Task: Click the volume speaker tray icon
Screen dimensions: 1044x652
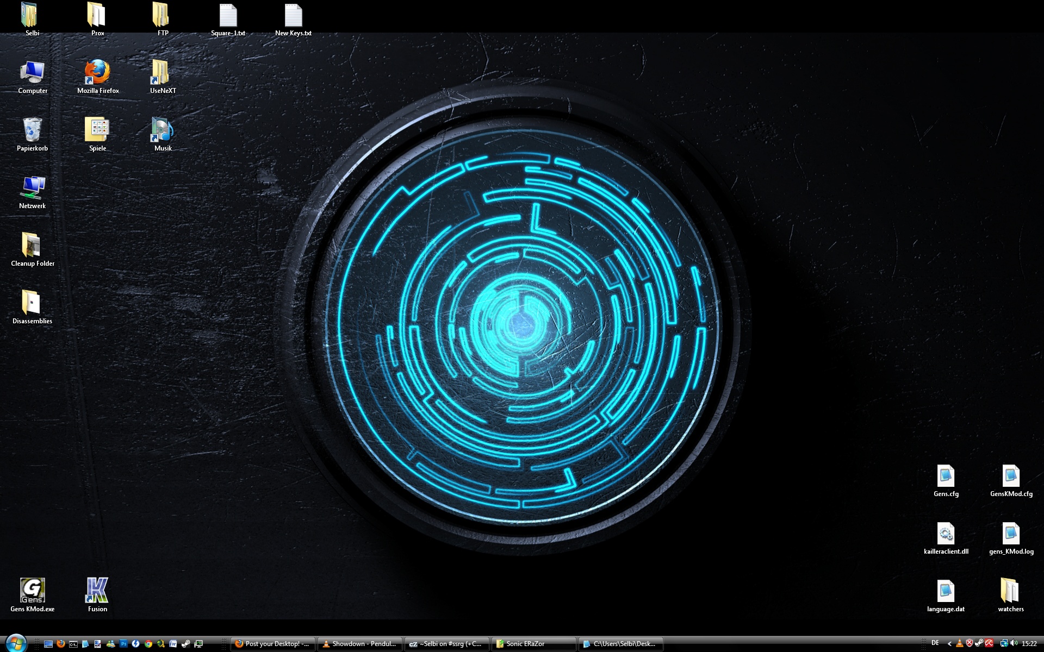Action: [x=1014, y=643]
